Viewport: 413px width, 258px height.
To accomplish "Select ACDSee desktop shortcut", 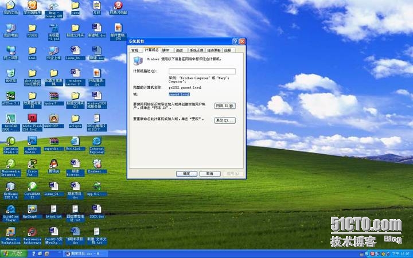I will point(11,98).
